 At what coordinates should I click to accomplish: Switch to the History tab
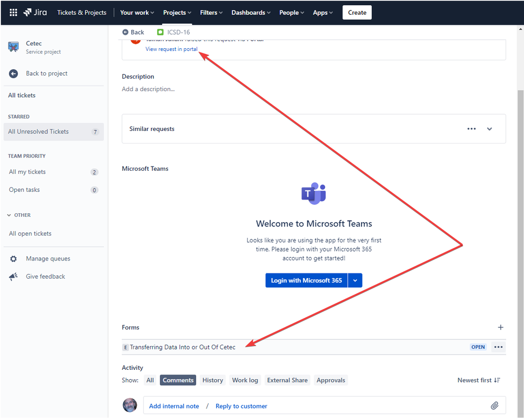click(212, 380)
